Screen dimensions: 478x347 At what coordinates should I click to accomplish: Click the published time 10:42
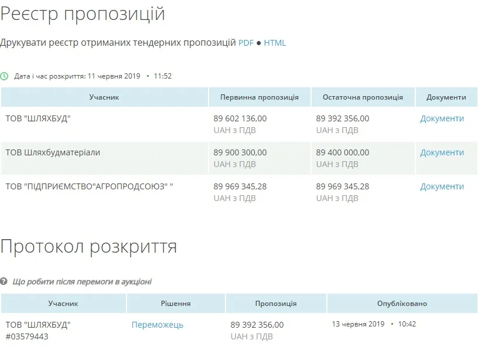[407, 324]
